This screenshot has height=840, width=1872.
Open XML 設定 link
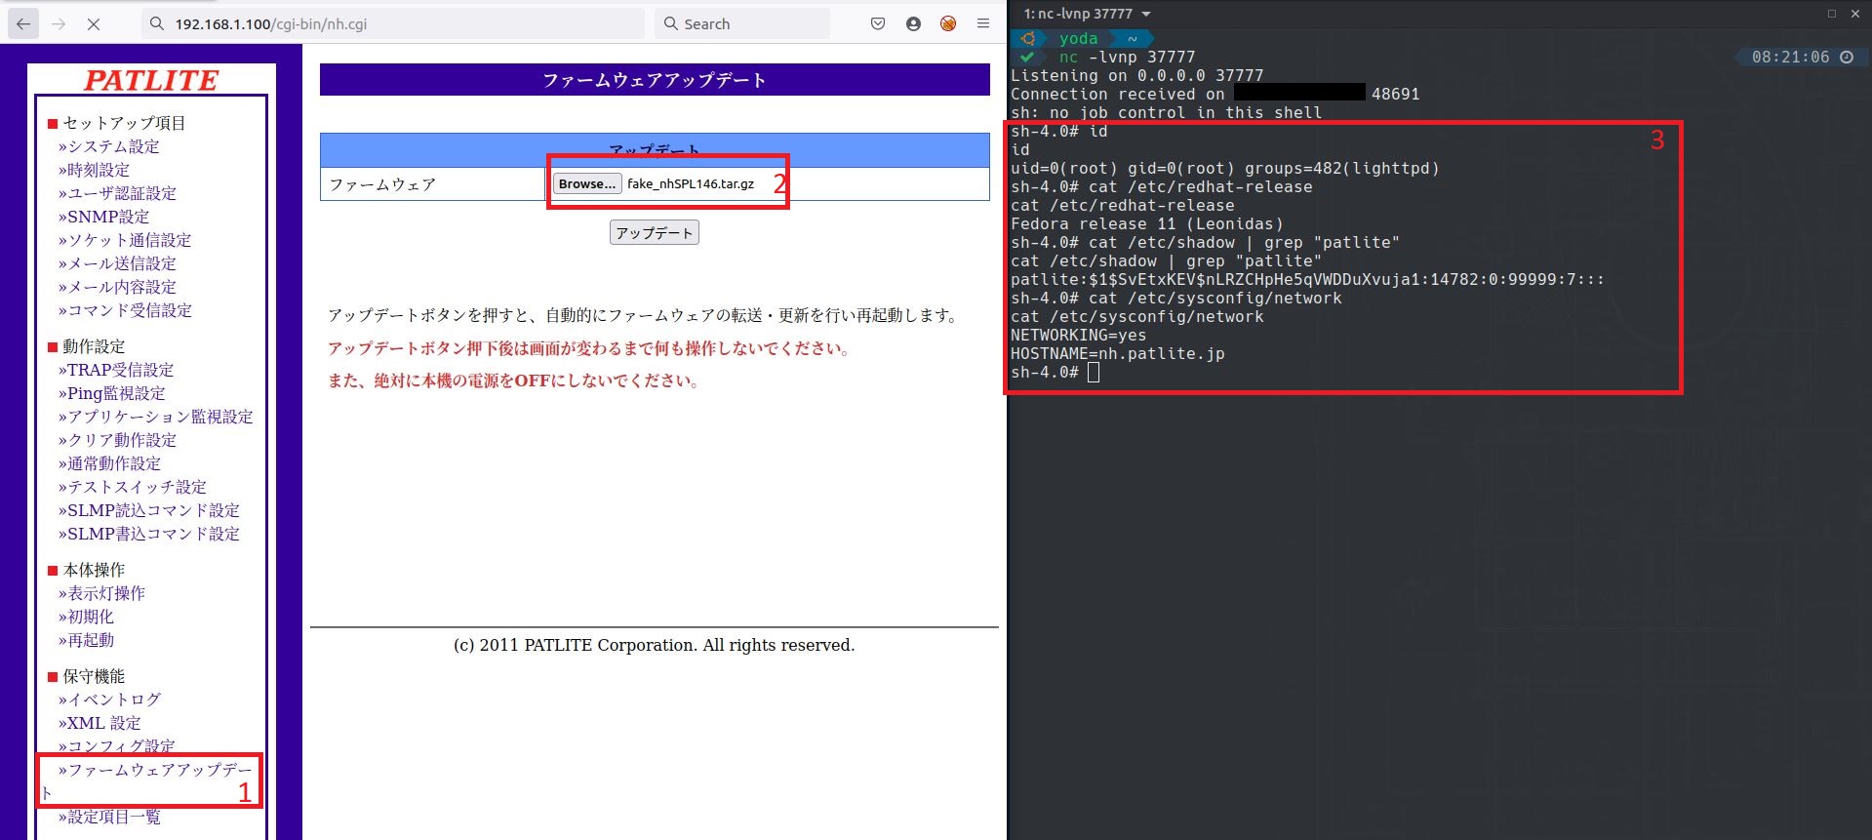point(100,723)
